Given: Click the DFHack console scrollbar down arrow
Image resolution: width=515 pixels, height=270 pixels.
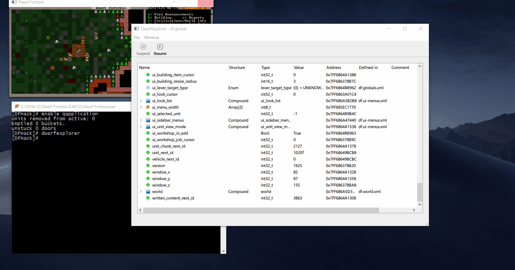Looking at the screenshot, I should tap(223, 251).
